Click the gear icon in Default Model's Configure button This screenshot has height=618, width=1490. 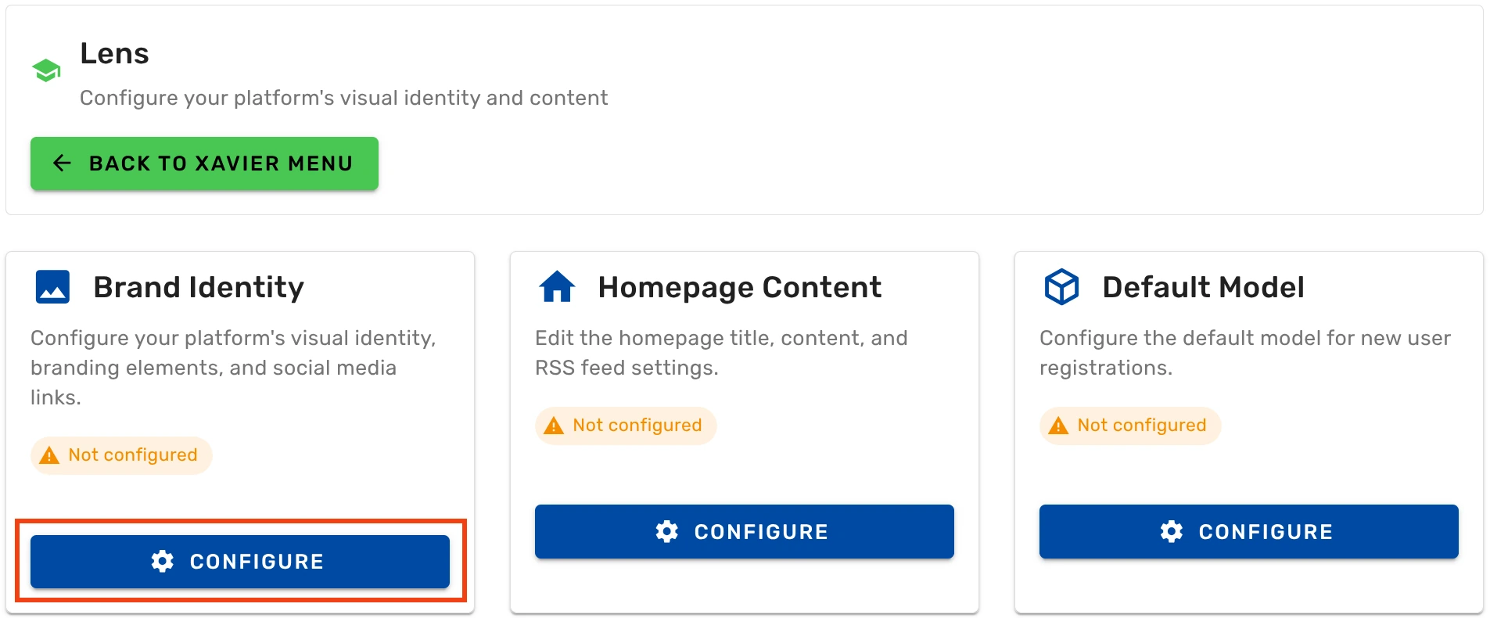(x=1172, y=531)
